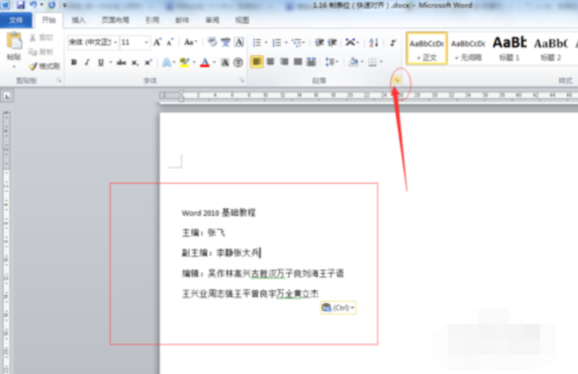Toggle center text alignment
Screen dimensions: 578x374
(270, 62)
